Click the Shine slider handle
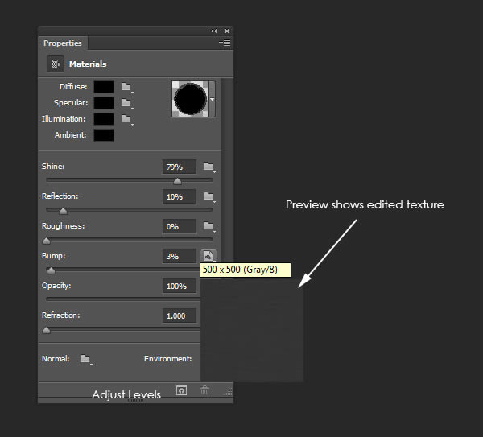Screen dimensions: 483x437 [177, 181]
